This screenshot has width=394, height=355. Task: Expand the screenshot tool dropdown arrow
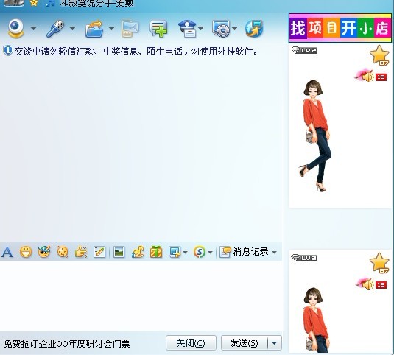(x=185, y=252)
